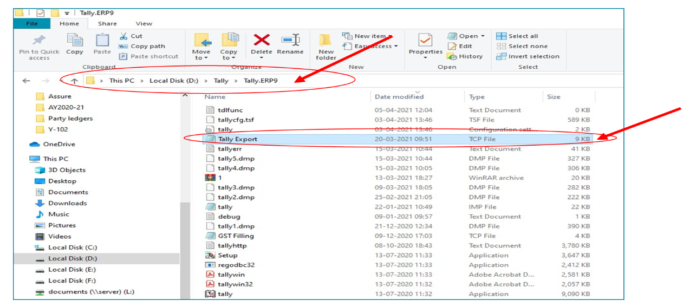Click the History ribbon button
Viewport: 683px width, 307px height.
465,56
